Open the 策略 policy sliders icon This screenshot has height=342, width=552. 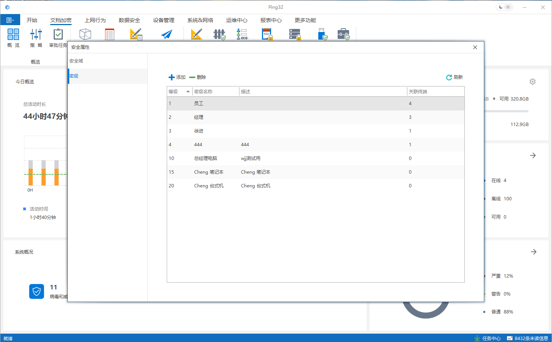[36, 34]
